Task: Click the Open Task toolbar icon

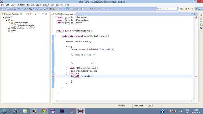Action: tap(54, 9)
